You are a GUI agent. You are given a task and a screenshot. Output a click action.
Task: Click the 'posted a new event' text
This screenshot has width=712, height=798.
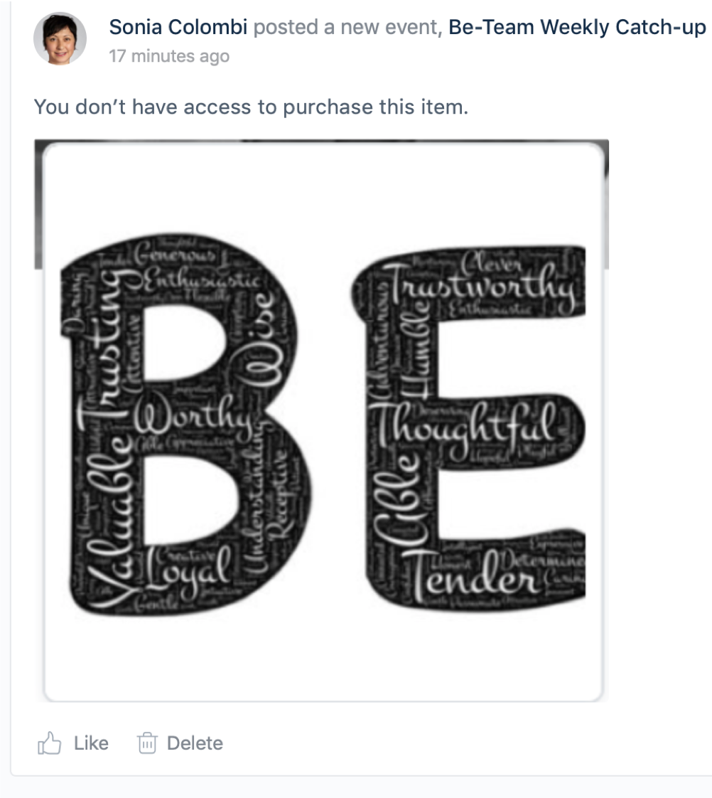347,27
